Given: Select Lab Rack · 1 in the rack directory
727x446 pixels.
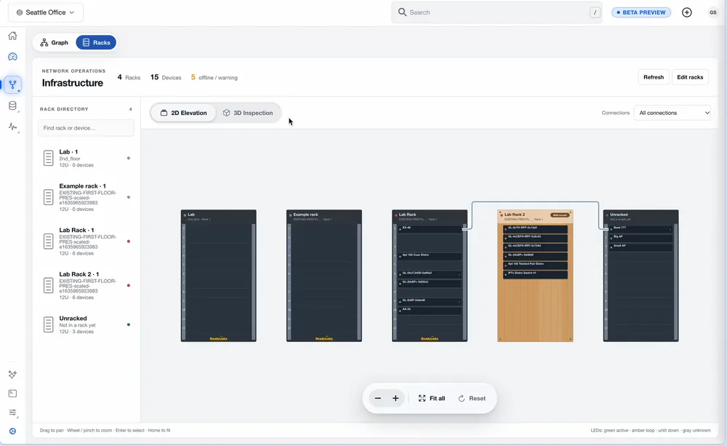Looking at the screenshot, I should tap(87, 242).
